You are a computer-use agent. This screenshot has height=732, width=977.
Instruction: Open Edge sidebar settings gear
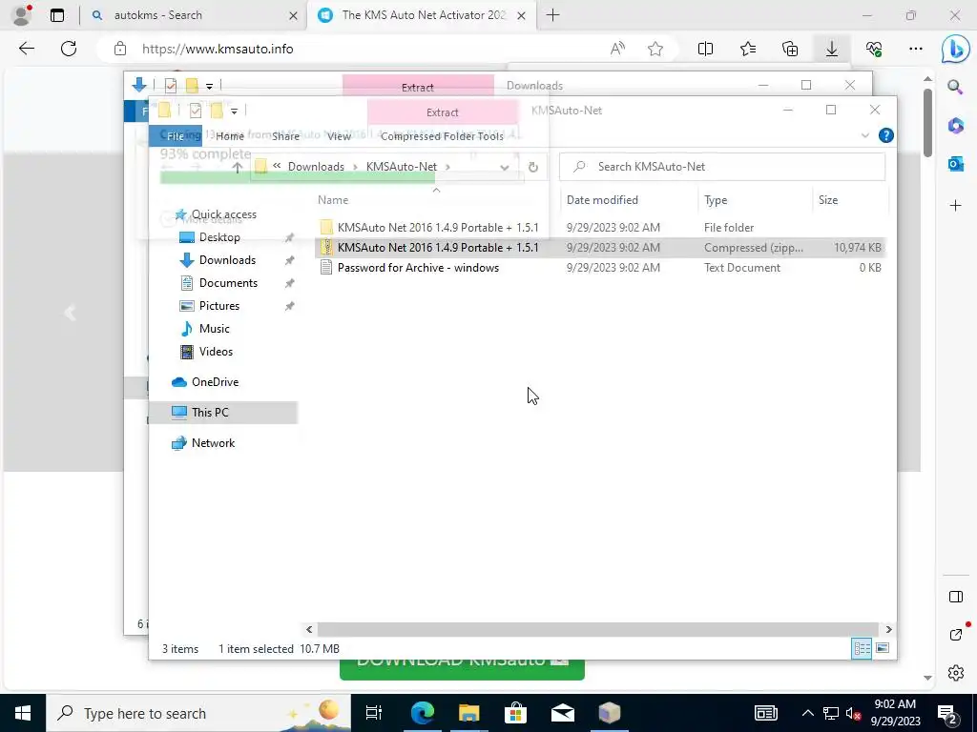click(956, 673)
